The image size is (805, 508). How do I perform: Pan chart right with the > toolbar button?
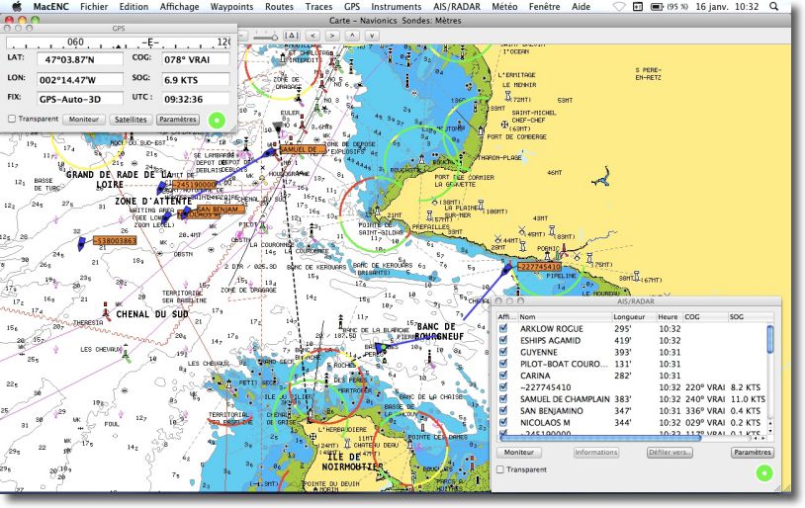point(332,36)
